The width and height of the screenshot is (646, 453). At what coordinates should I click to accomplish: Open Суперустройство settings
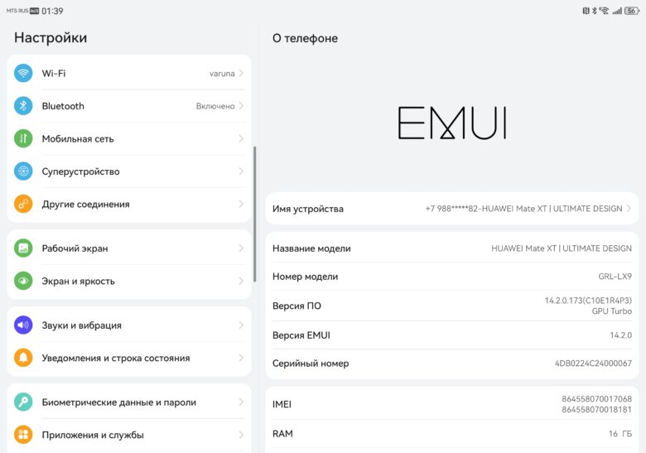click(x=129, y=171)
